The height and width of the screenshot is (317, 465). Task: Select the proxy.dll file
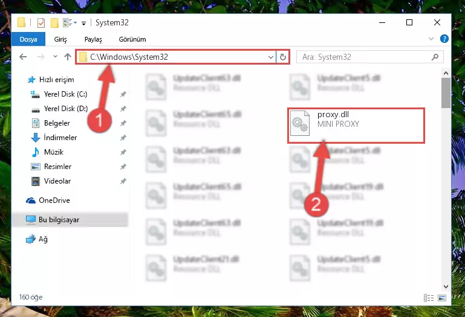[356, 126]
